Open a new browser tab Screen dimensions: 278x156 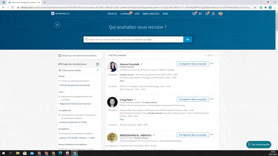coord(44,2)
